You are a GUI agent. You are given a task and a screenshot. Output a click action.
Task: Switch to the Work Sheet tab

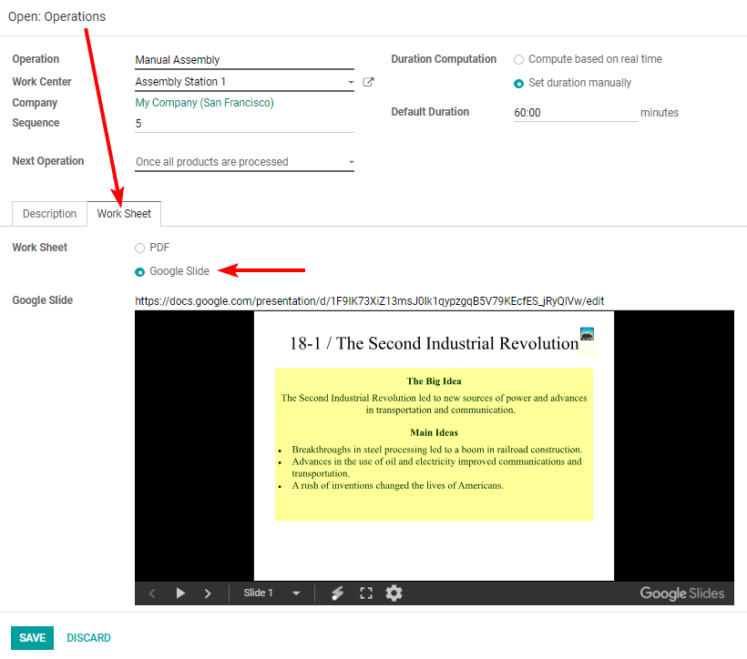point(123,213)
